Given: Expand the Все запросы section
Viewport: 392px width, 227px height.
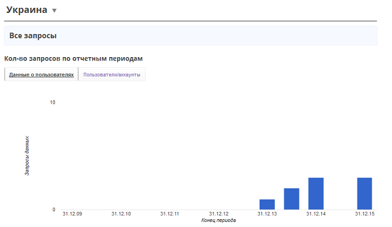Looking at the screenshot, I should point(34,35).
